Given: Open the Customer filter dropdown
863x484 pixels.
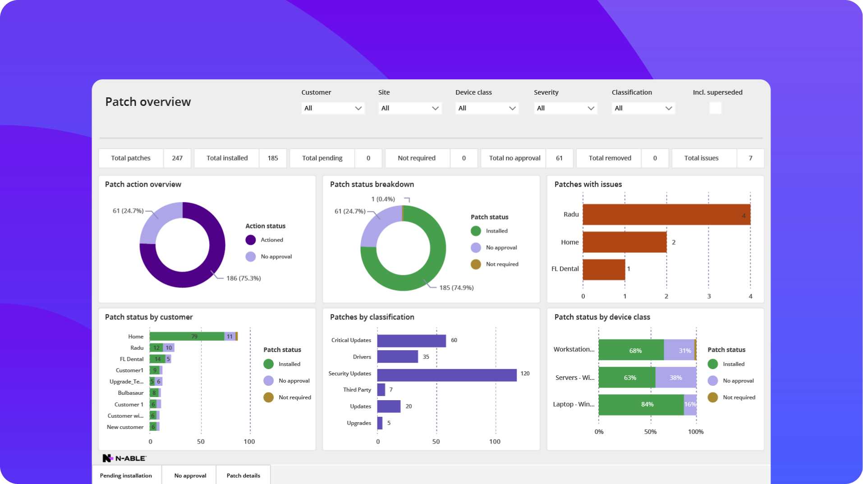Looking at the screenshot, I should click(x=333, y=108).
